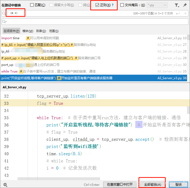This screenshot has height=188, width=190.
Task: Switch to the 范围(S) scope tab
Action: pos(54,31)
